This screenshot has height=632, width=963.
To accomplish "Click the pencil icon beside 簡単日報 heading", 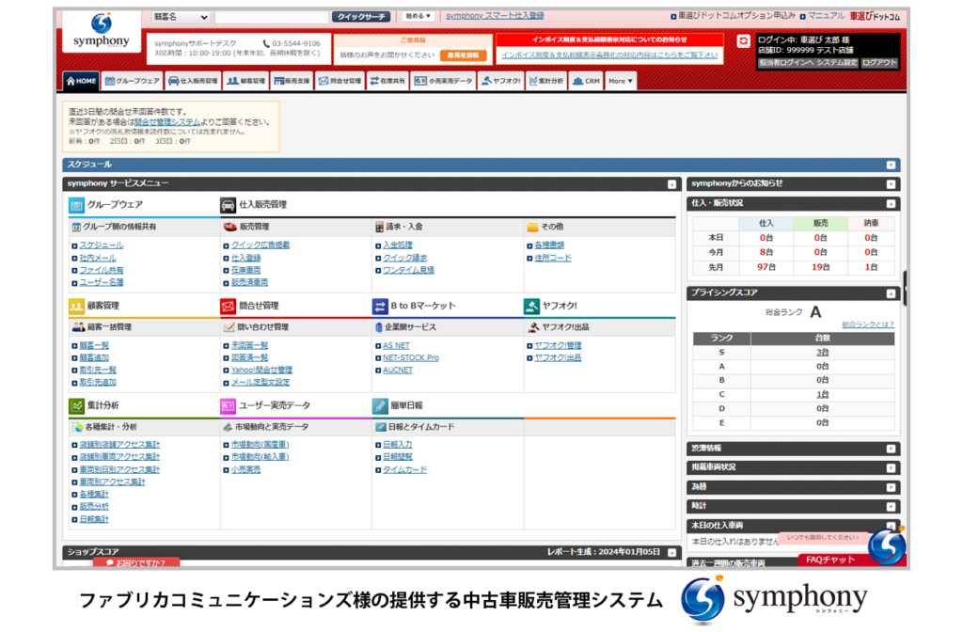I will pos(380,406).
